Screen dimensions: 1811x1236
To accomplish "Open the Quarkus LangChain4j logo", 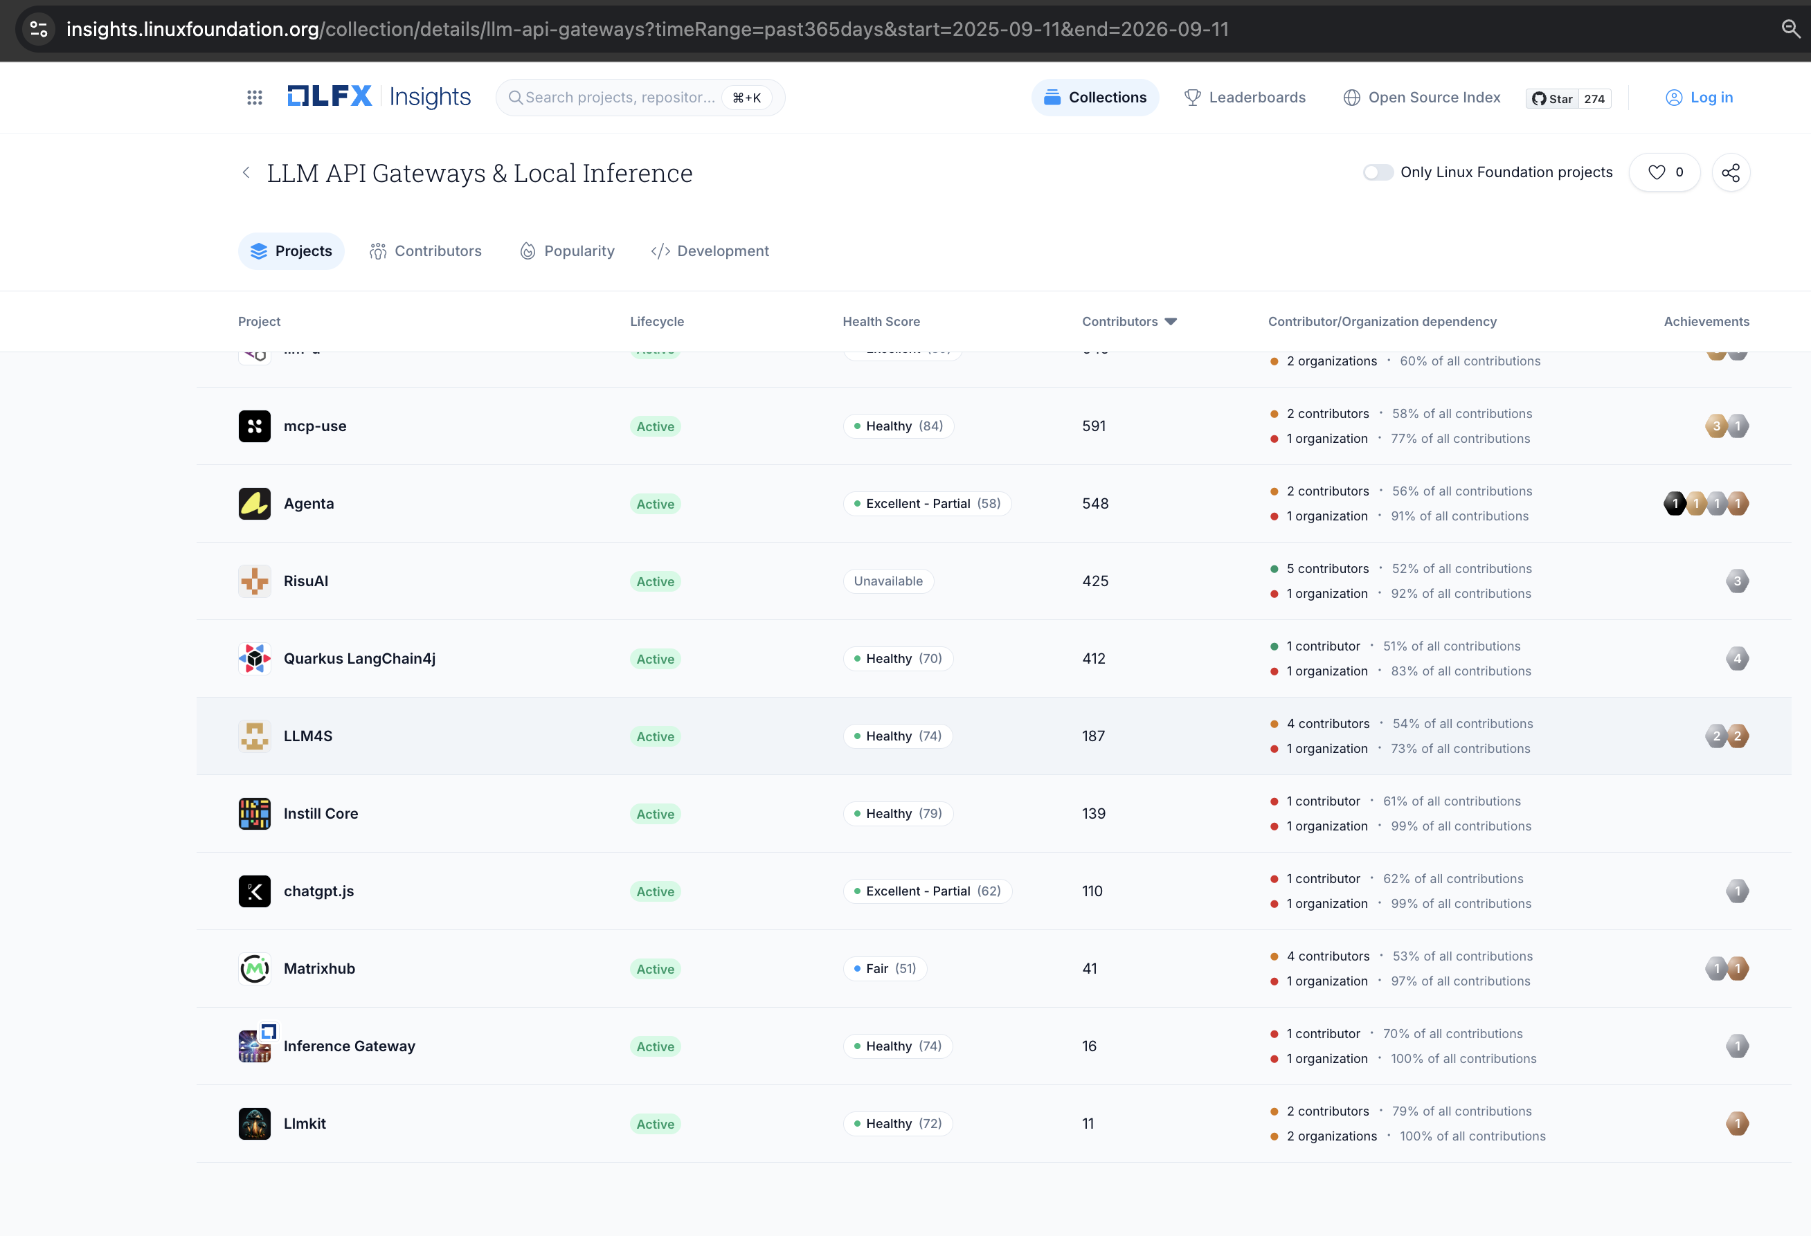I will 254,658.
